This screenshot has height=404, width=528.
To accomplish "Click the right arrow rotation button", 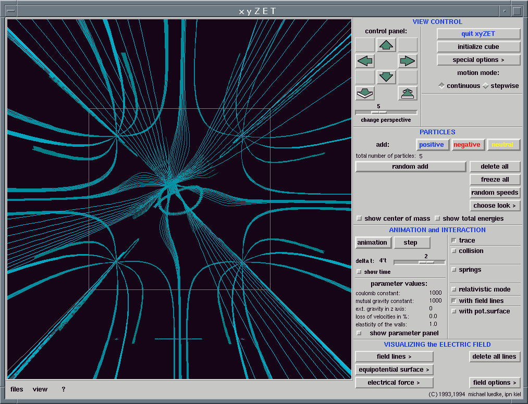I will pos(407,61).
